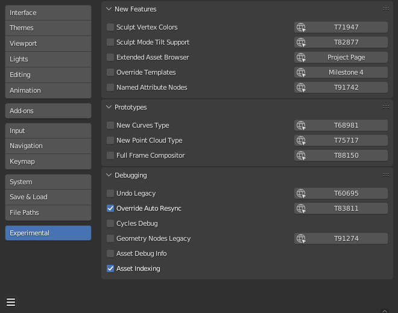Open the hamburger preferences menu
Viewport: 398px width, 313px height.
11,302
